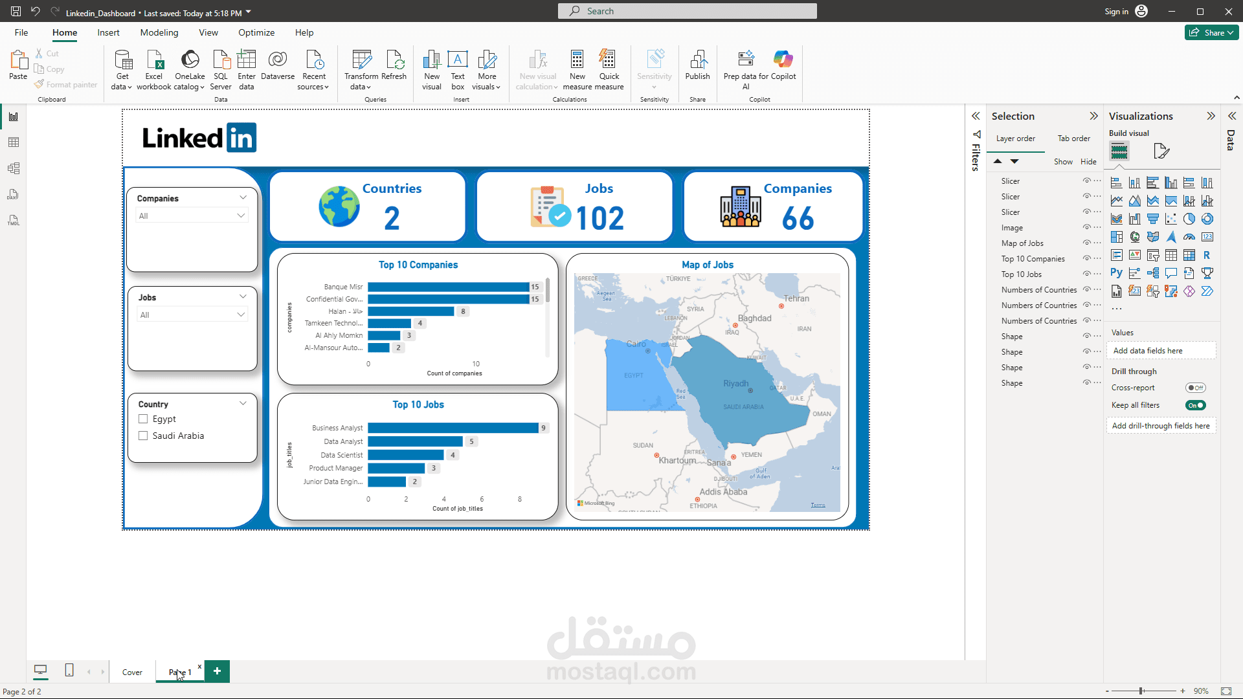Choose the line chart visualization icon
Viewport: 1243px width, 699px height.
(1117, 201)
